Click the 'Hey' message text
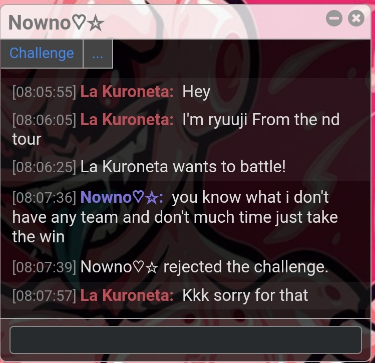Image resolution: width=375 pixels, height=363 pixels. pos(196,92)
